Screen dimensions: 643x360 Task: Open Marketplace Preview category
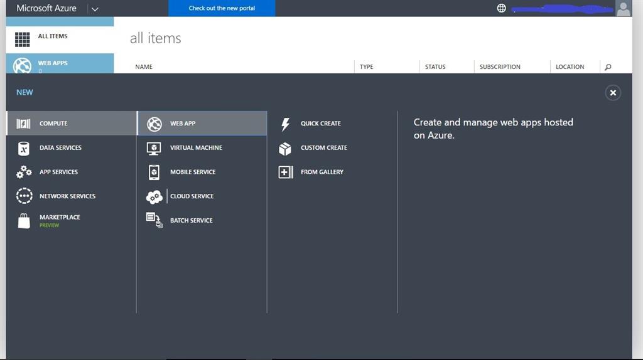click(x=72, y=221)
